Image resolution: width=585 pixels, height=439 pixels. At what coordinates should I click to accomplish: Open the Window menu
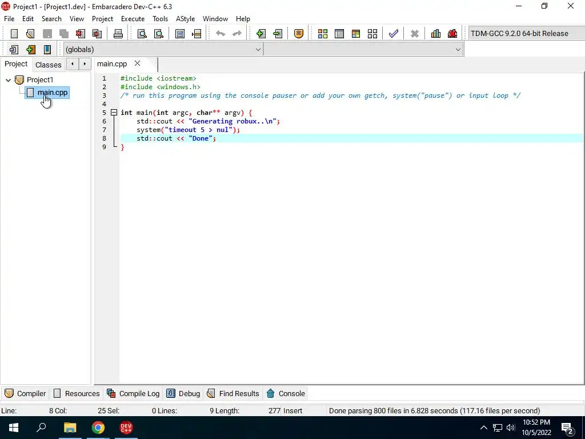pos(215,19)
